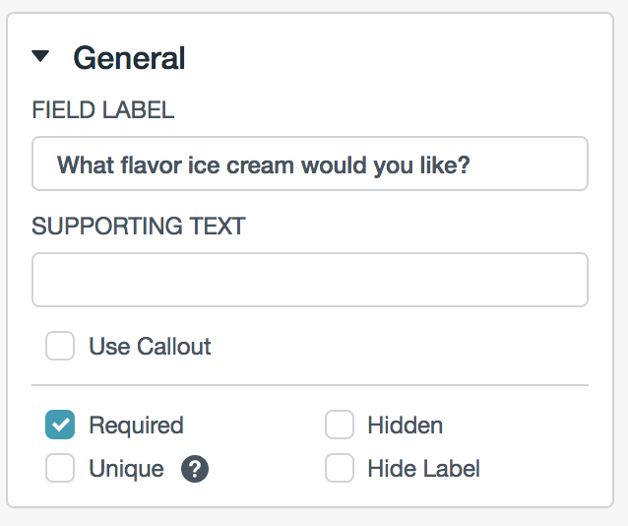Click into the Field Label text box
The image size is (628, 526).
point(310,164)
